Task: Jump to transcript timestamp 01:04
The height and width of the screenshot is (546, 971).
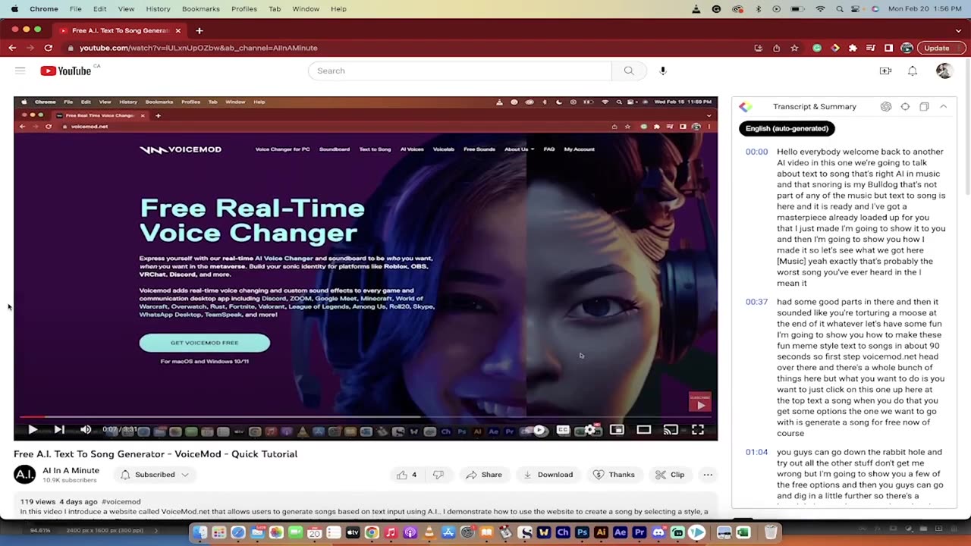Action: (756, 452)
